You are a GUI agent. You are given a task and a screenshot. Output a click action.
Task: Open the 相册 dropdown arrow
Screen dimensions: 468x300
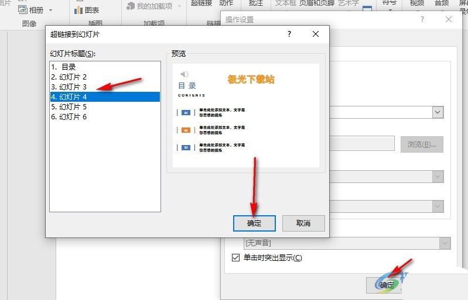tap(50, 11)
